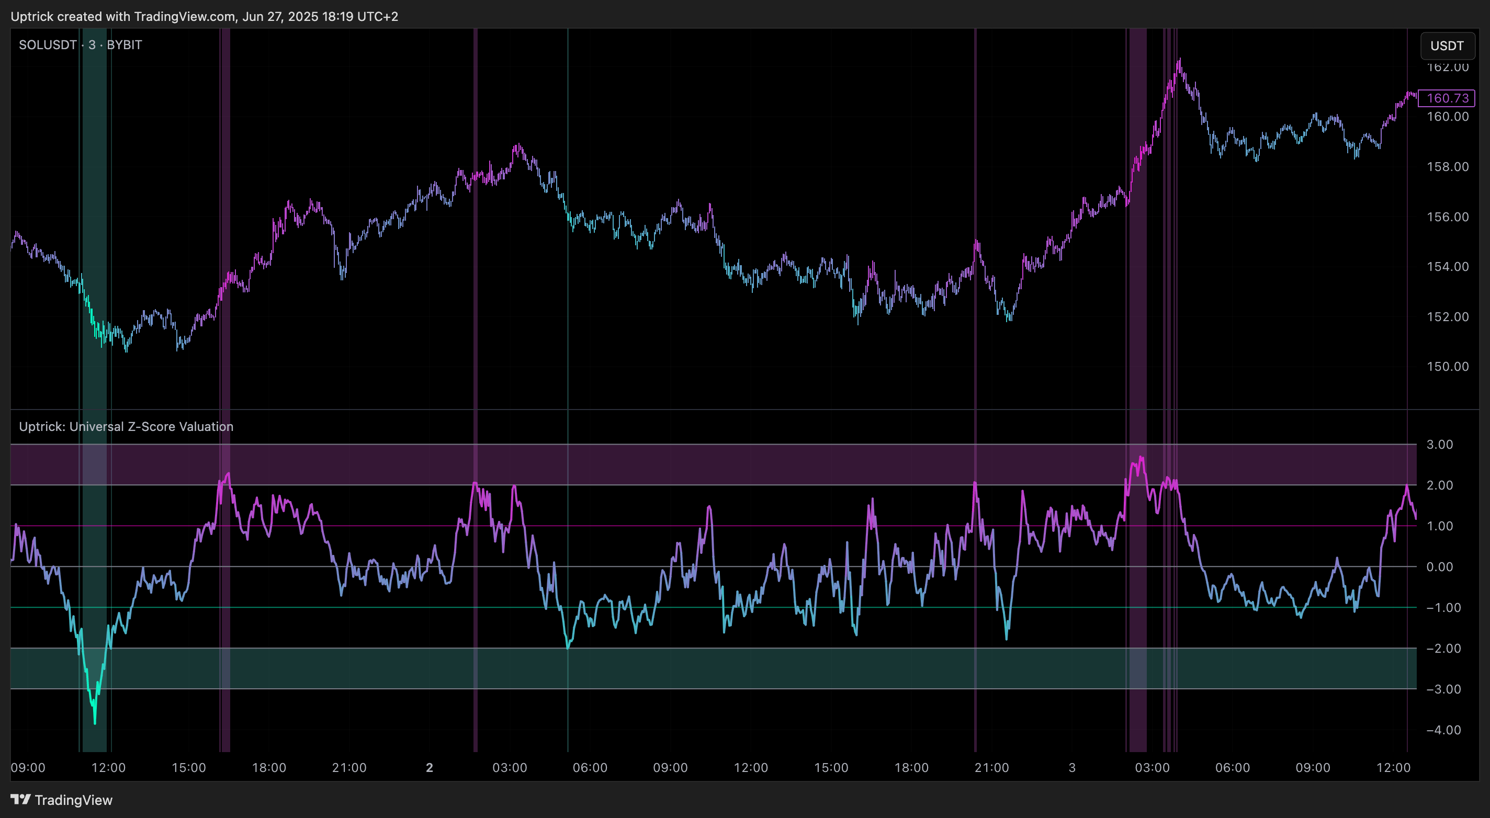The image size is (1490, 818).
Task: Click the 0.00 z-score axis label
Action: pyautogui.click(x=1440, y=567)
